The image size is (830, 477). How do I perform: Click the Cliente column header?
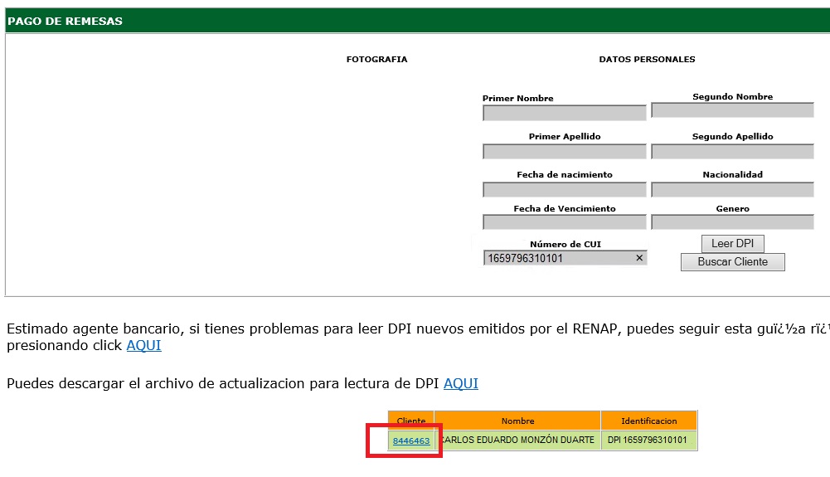click(411, 421)
